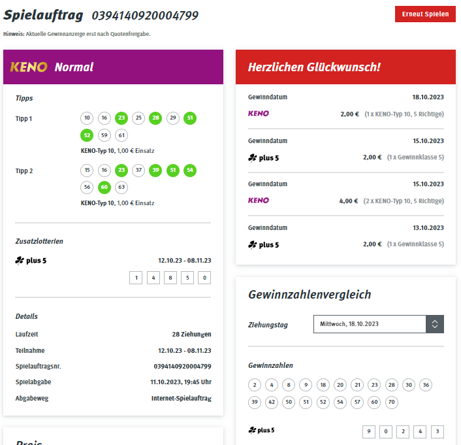The height and width of the screenshot is (445, 461).
Task: Click KENO logo for the 4,00 € win
Action: [259, 201]
